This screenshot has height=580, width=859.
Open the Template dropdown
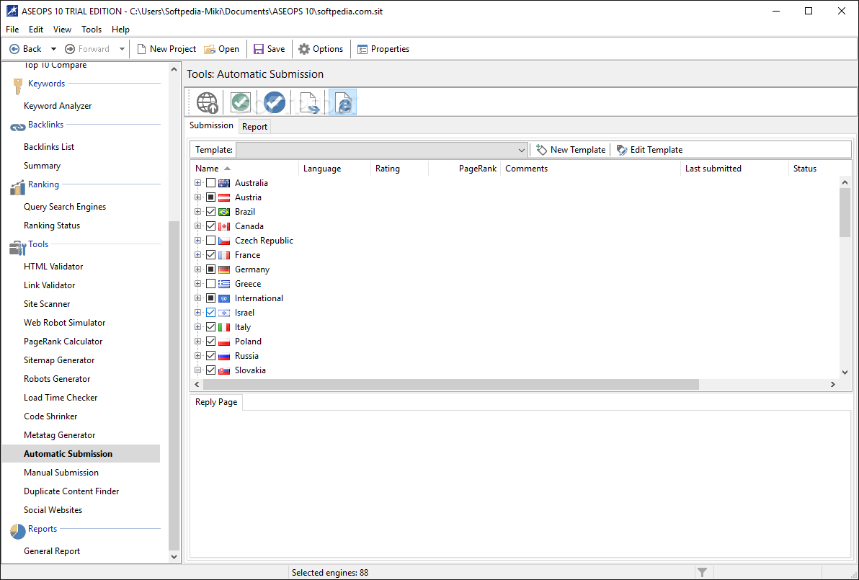[x=521, y=150]
